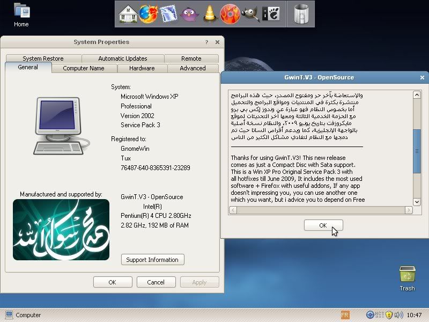Open the dock trash can icon
429x322 pixels.
pyautogui.click(x=301, y=14)
